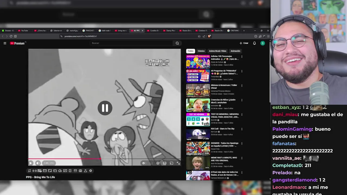
Task: Open 40 Preguntas de PRIMARIA video title
Action: coord(224,72)
